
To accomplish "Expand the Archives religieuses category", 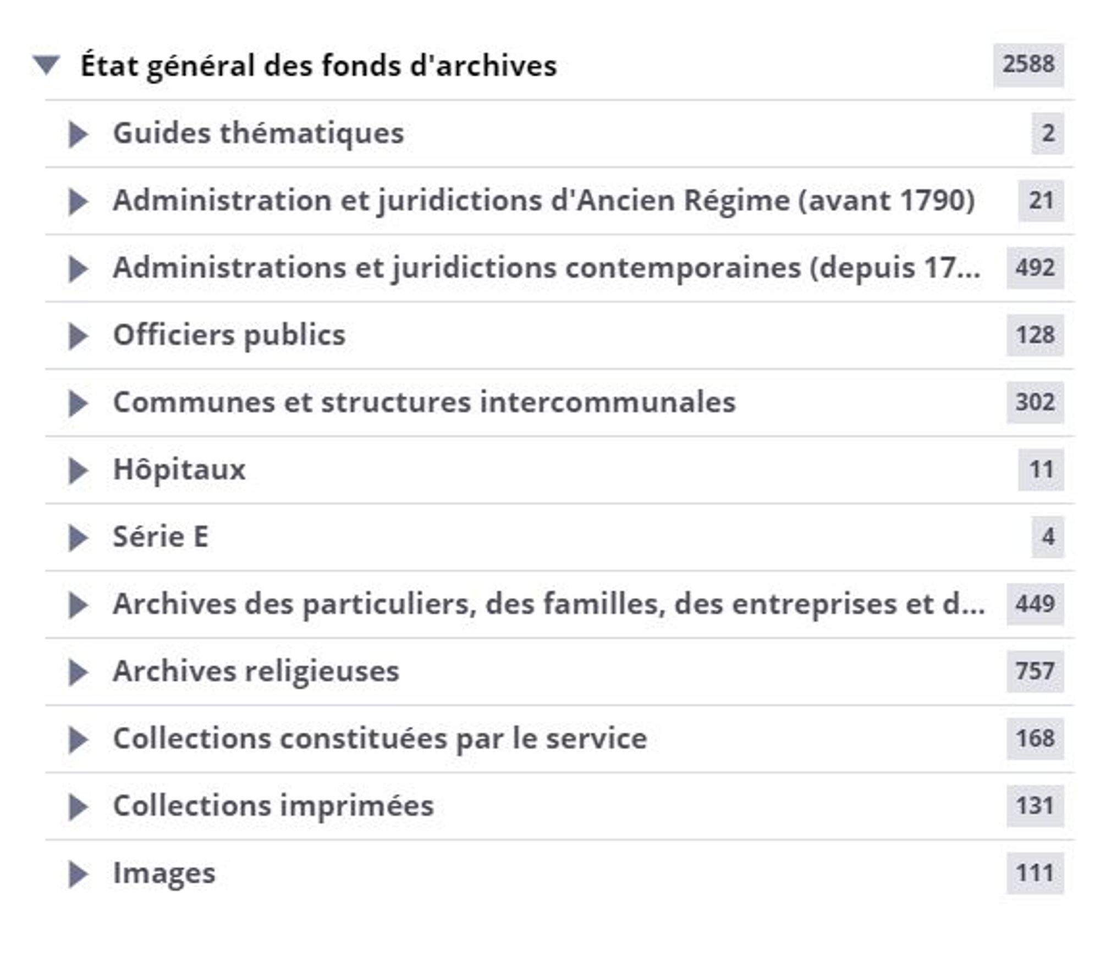I will [x=78, y=672].
